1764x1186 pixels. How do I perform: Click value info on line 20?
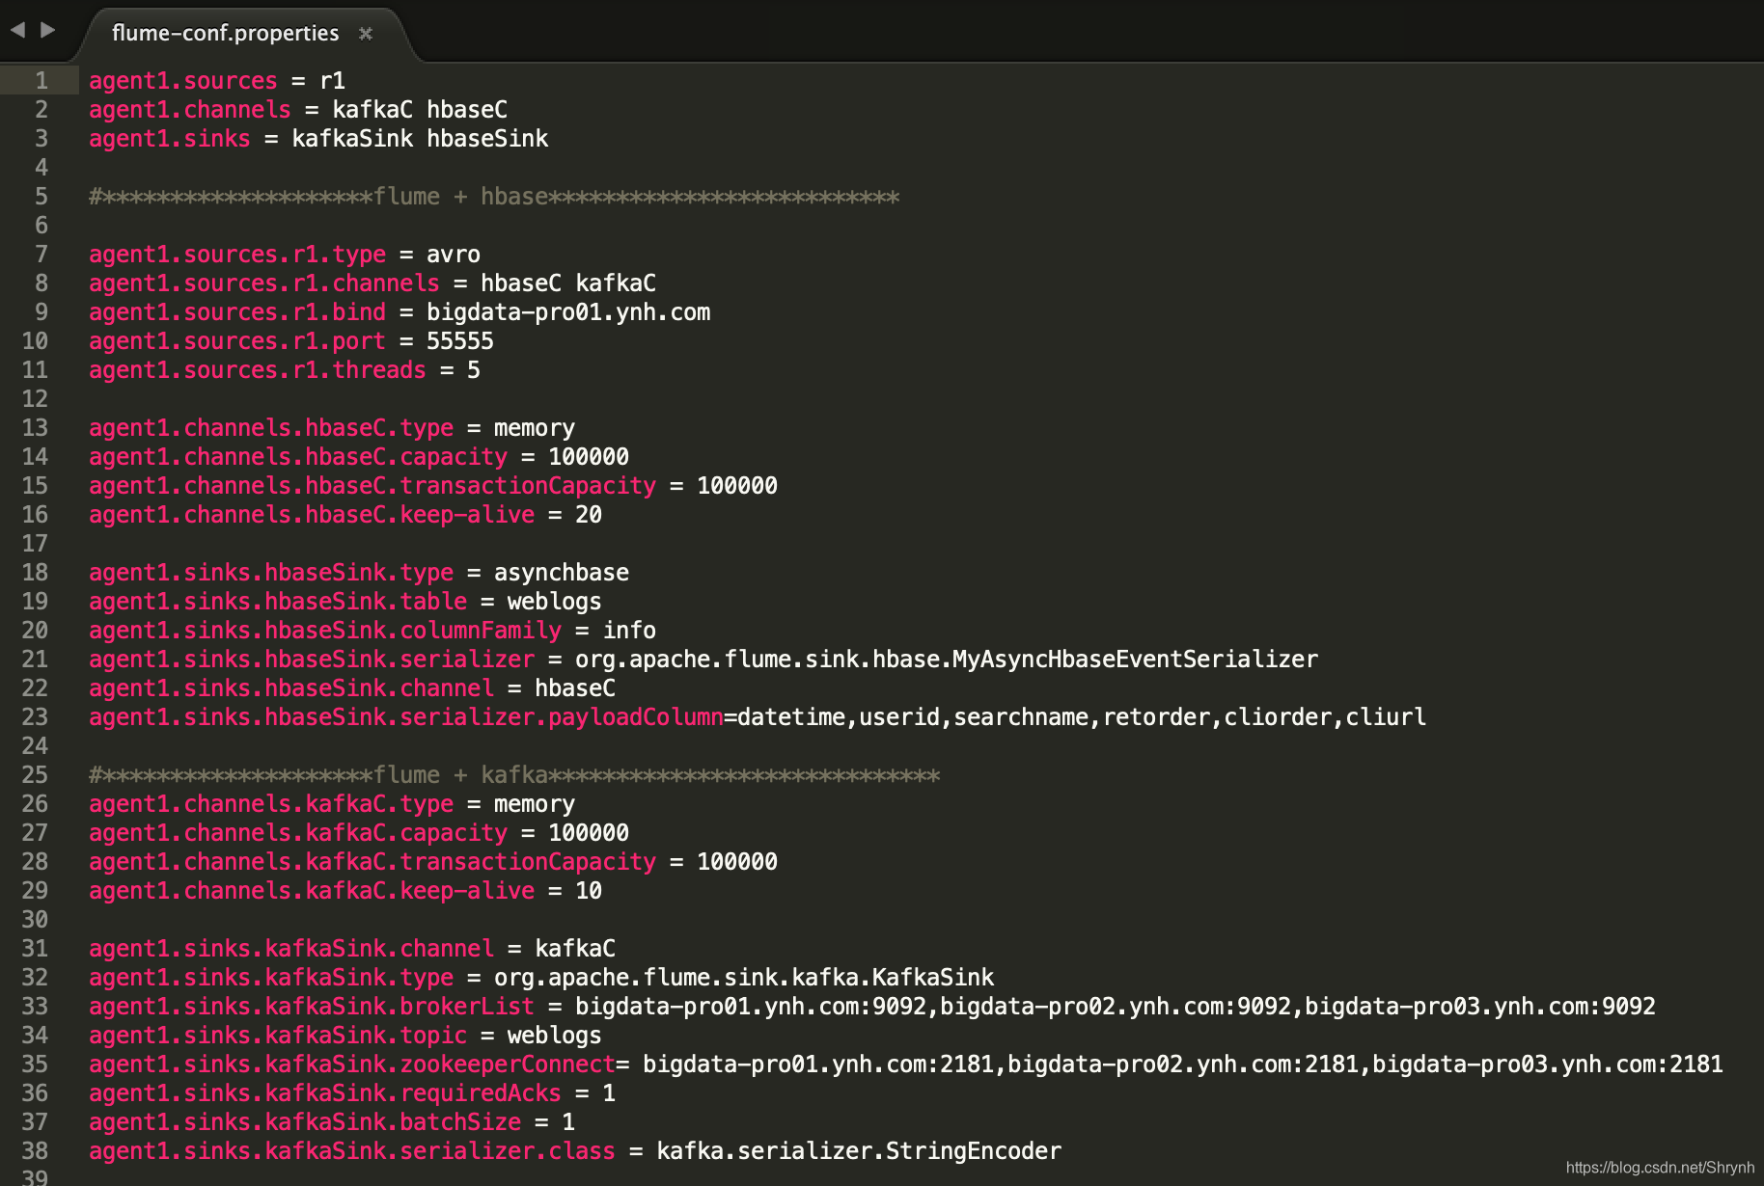[x=629, y=630]
